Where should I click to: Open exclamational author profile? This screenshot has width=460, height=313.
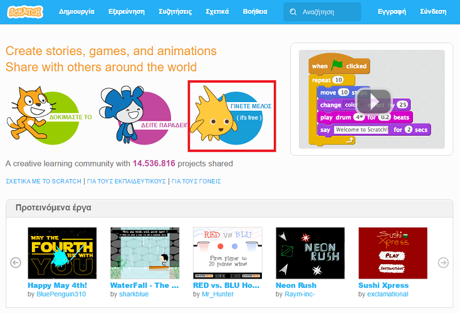387,294
